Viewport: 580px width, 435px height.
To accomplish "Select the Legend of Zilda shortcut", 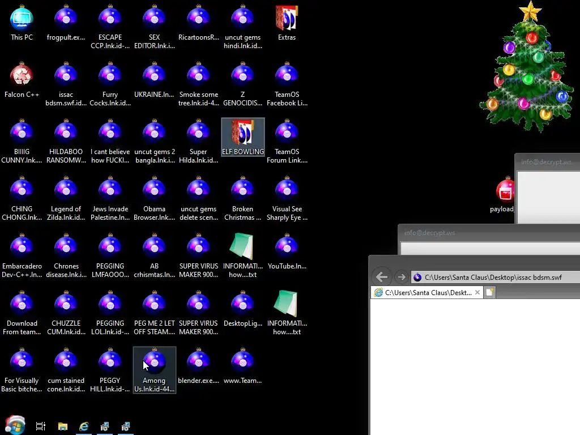I will (66, 199).
